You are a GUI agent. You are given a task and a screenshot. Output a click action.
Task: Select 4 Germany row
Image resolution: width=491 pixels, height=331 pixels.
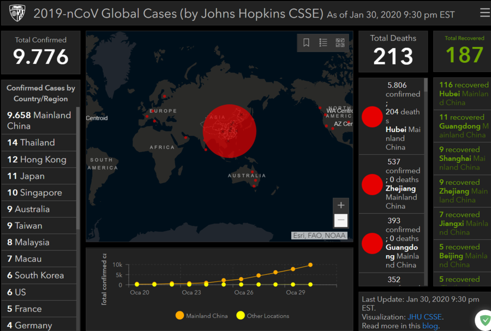39,324
